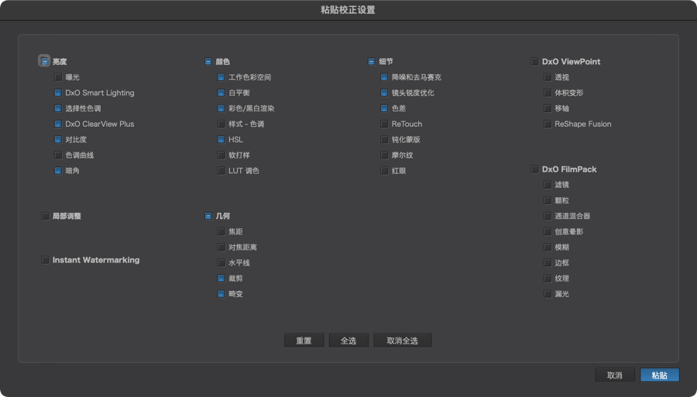Uncheck 工作色彩空间 checkbox
Image resolution: width=697 pixels, height=397 pixels.
pyautogui.click(x=221, y=77)
